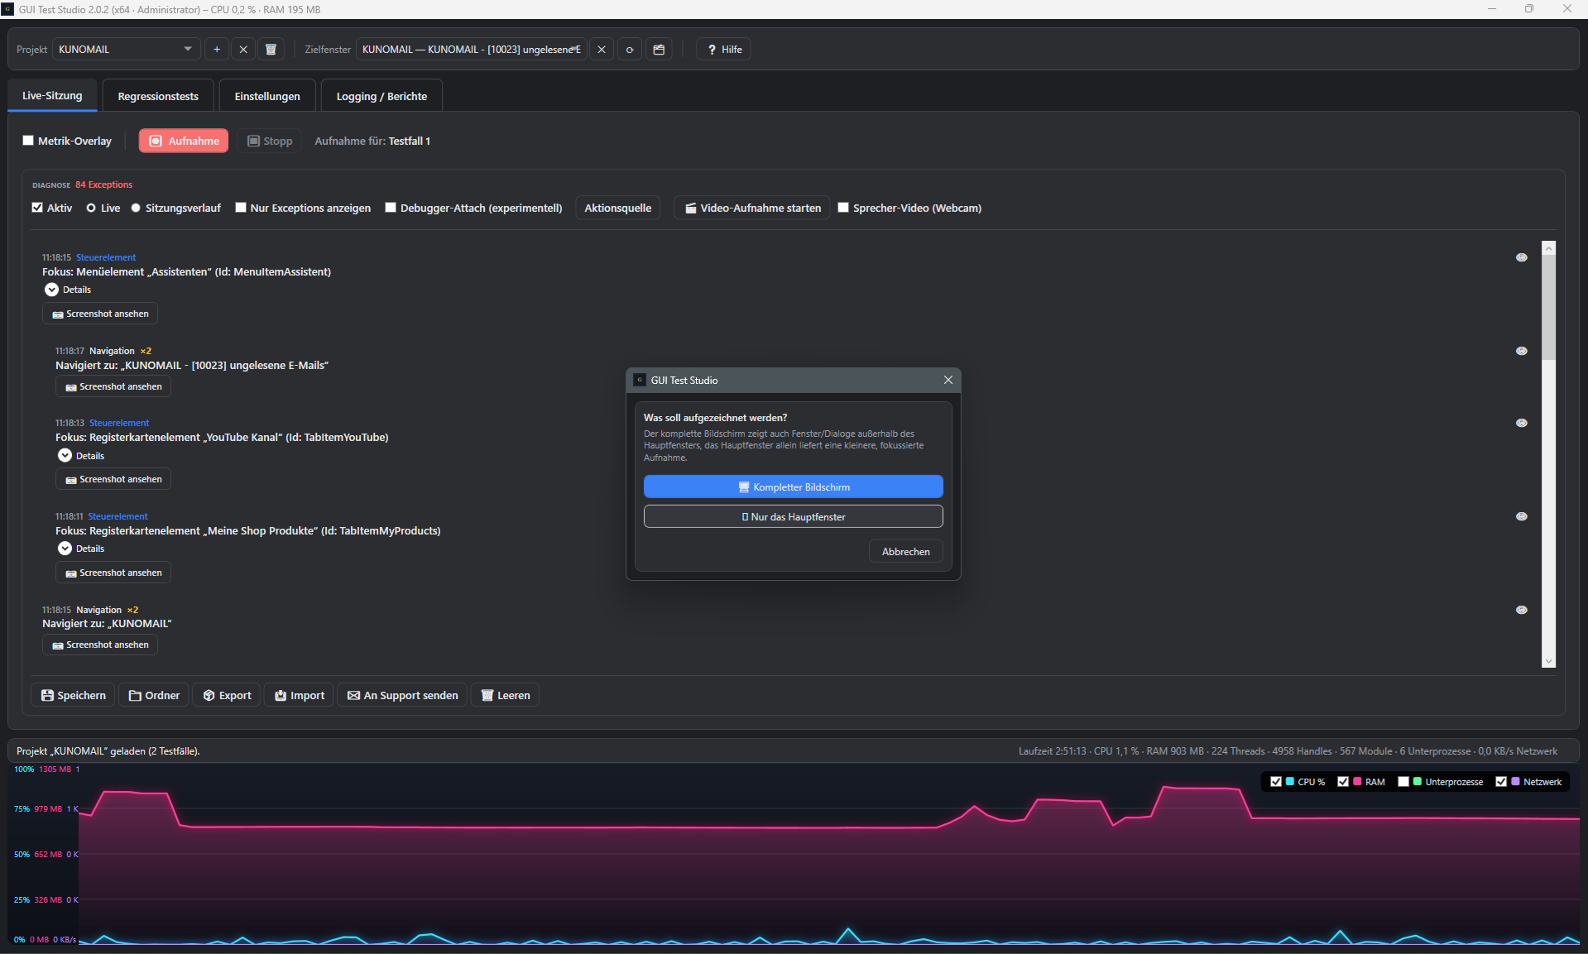Viewport: 1588px width, 954px height.
Task: Save log with the Speichern button
Action: click(73, 695)
